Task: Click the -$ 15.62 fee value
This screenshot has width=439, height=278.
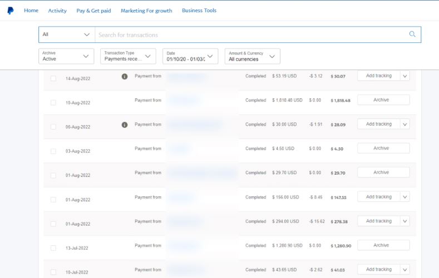Action: click(317, 221)
